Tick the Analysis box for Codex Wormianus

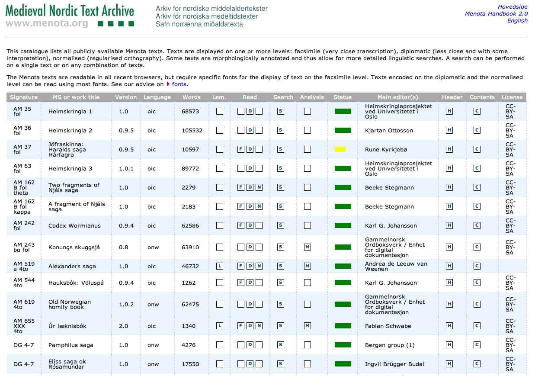coord(308,225)
